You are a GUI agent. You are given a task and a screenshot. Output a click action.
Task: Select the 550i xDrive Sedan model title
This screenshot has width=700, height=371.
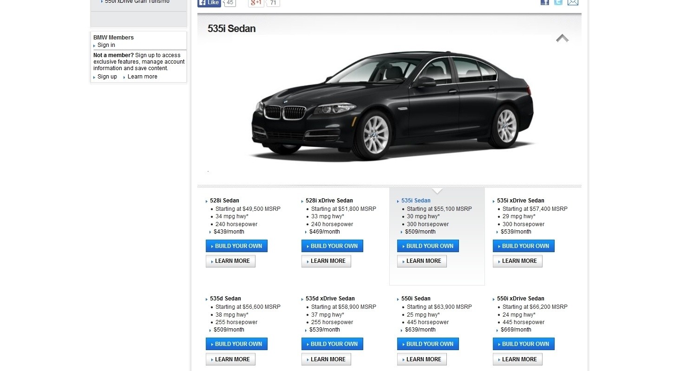coord(520,299)
